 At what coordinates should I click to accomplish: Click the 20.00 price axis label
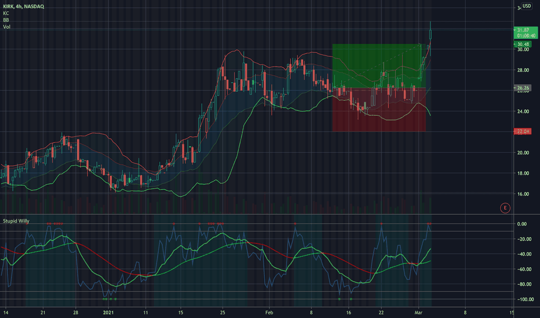pyautogui.click(x=523, y=153)
